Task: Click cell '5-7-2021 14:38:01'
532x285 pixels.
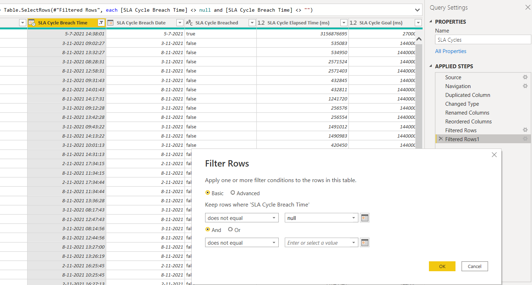Action: tap(67, 34)
